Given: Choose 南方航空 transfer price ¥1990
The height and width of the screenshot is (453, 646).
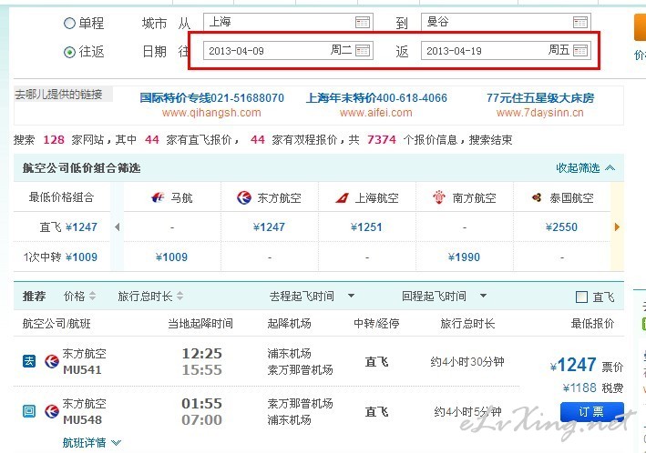Looking at the screenshot, I should pyautogui.click(x=464, y=257).
